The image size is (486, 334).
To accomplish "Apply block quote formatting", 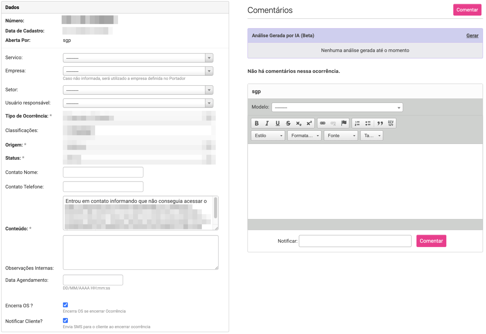I will tap(380, 123).
